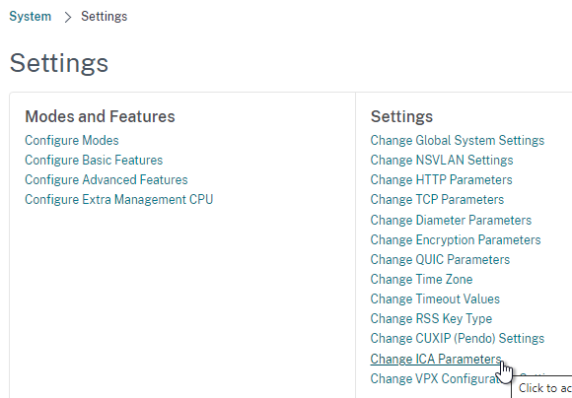Click breadcrumb chevron separator icon

pos(67,17)
